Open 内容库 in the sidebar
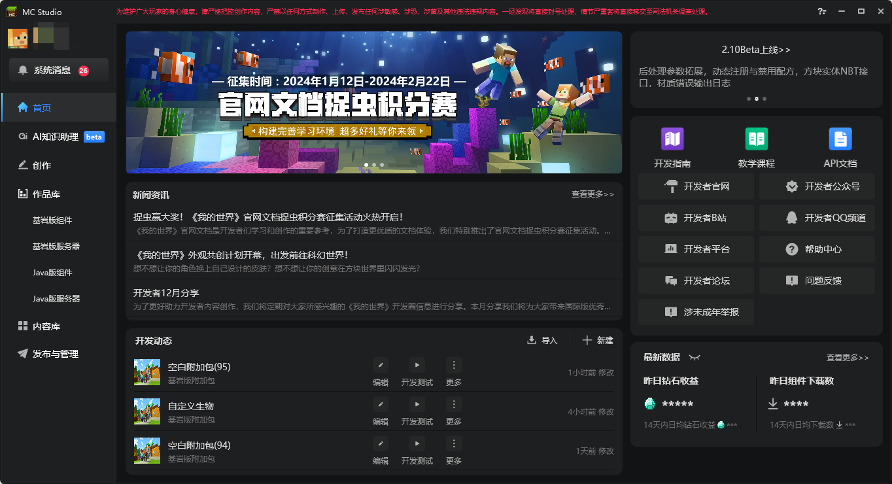The width and height of the screenshot is (892, 484). (x=58, y=326)
